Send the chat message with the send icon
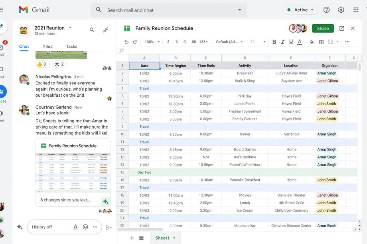 [109, 226]
